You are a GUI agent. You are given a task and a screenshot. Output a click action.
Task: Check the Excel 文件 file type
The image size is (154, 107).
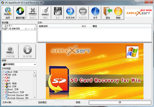(3, 89)
